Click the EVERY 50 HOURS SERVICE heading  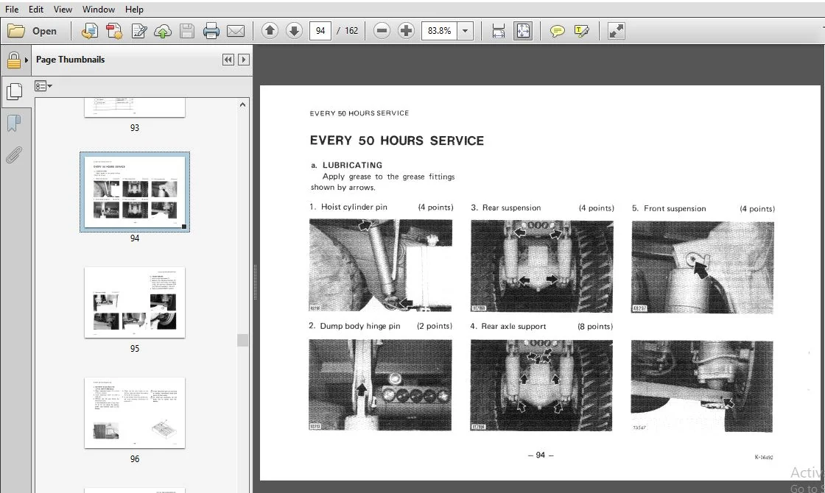click(397, 141)
